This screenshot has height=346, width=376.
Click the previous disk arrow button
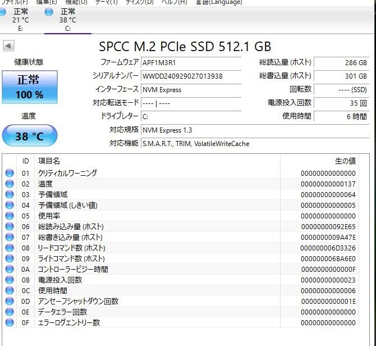[x=8, y=45]
